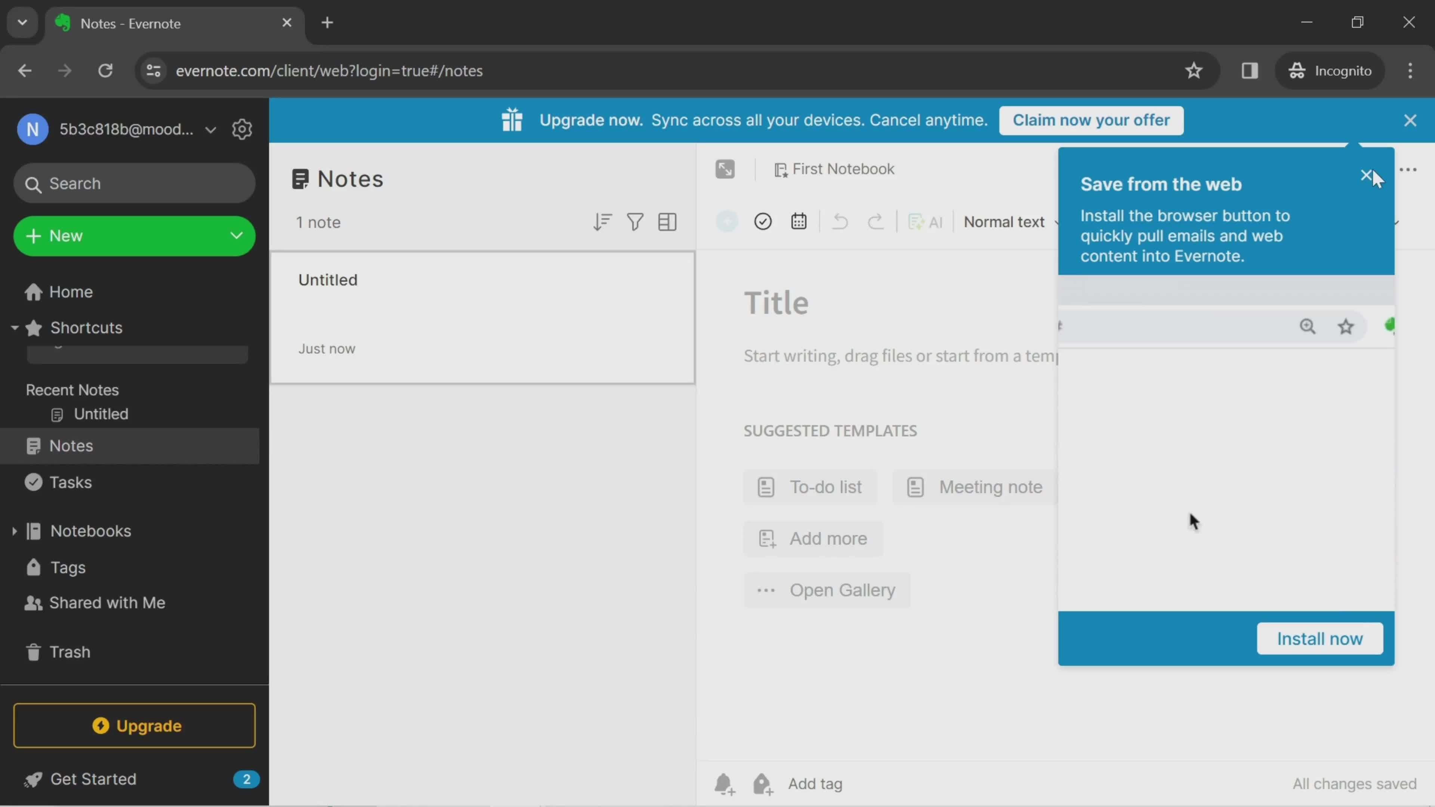This screenshot has height=807, width=1435.
Task: Open the template Gallery
Action: (827, 590)
